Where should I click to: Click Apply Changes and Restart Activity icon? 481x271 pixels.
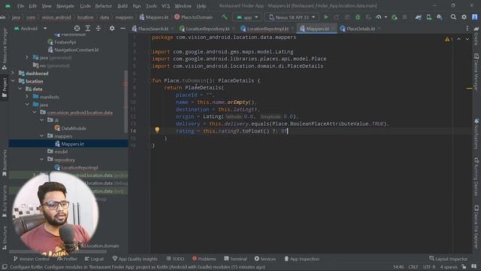point(337,17)
